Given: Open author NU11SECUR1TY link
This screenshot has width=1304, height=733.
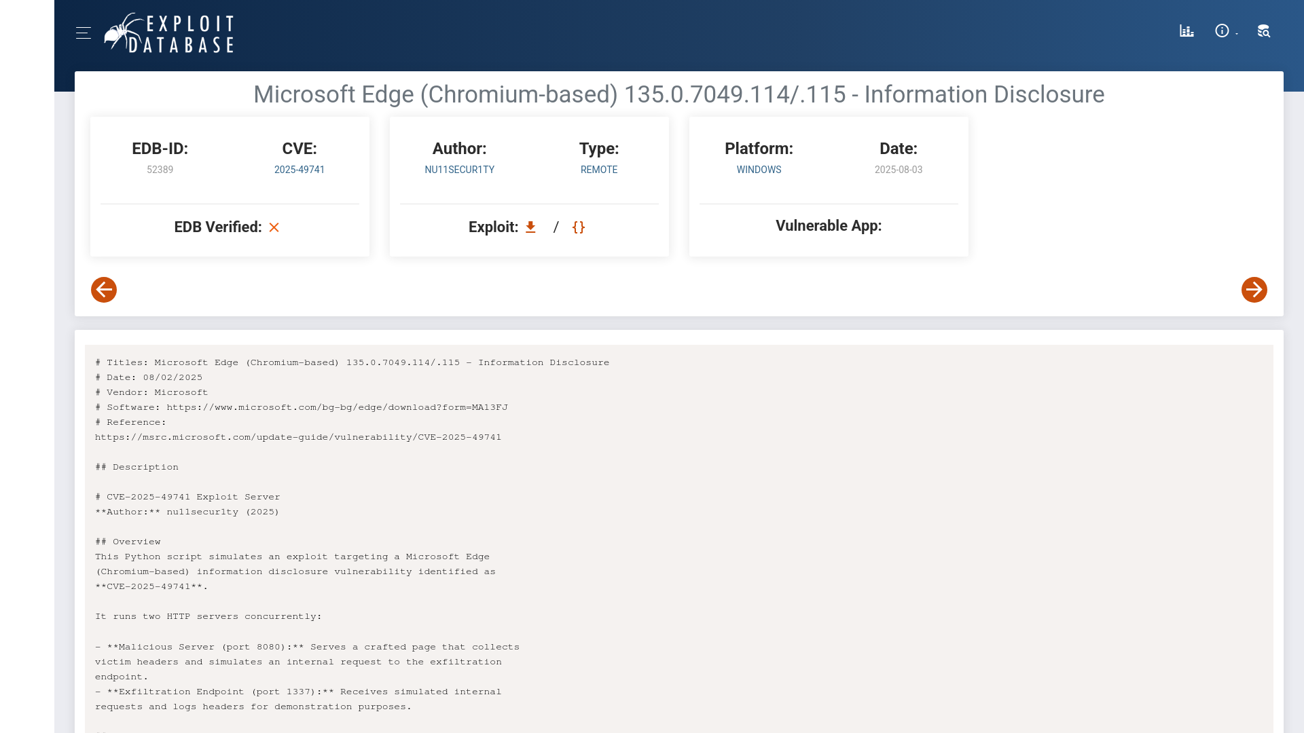Looking at the screenshot, I should (x=460, y=170).
